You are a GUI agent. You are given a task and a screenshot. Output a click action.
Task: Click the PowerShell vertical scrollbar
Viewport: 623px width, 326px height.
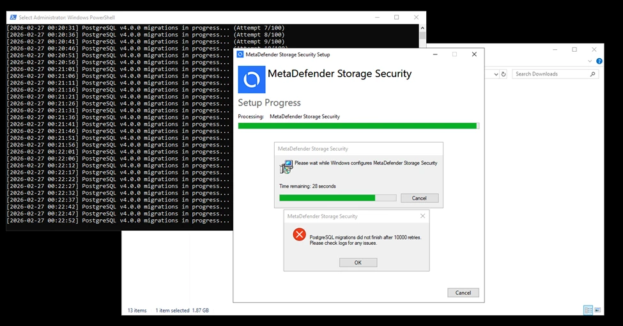click(x=422, y=128)
